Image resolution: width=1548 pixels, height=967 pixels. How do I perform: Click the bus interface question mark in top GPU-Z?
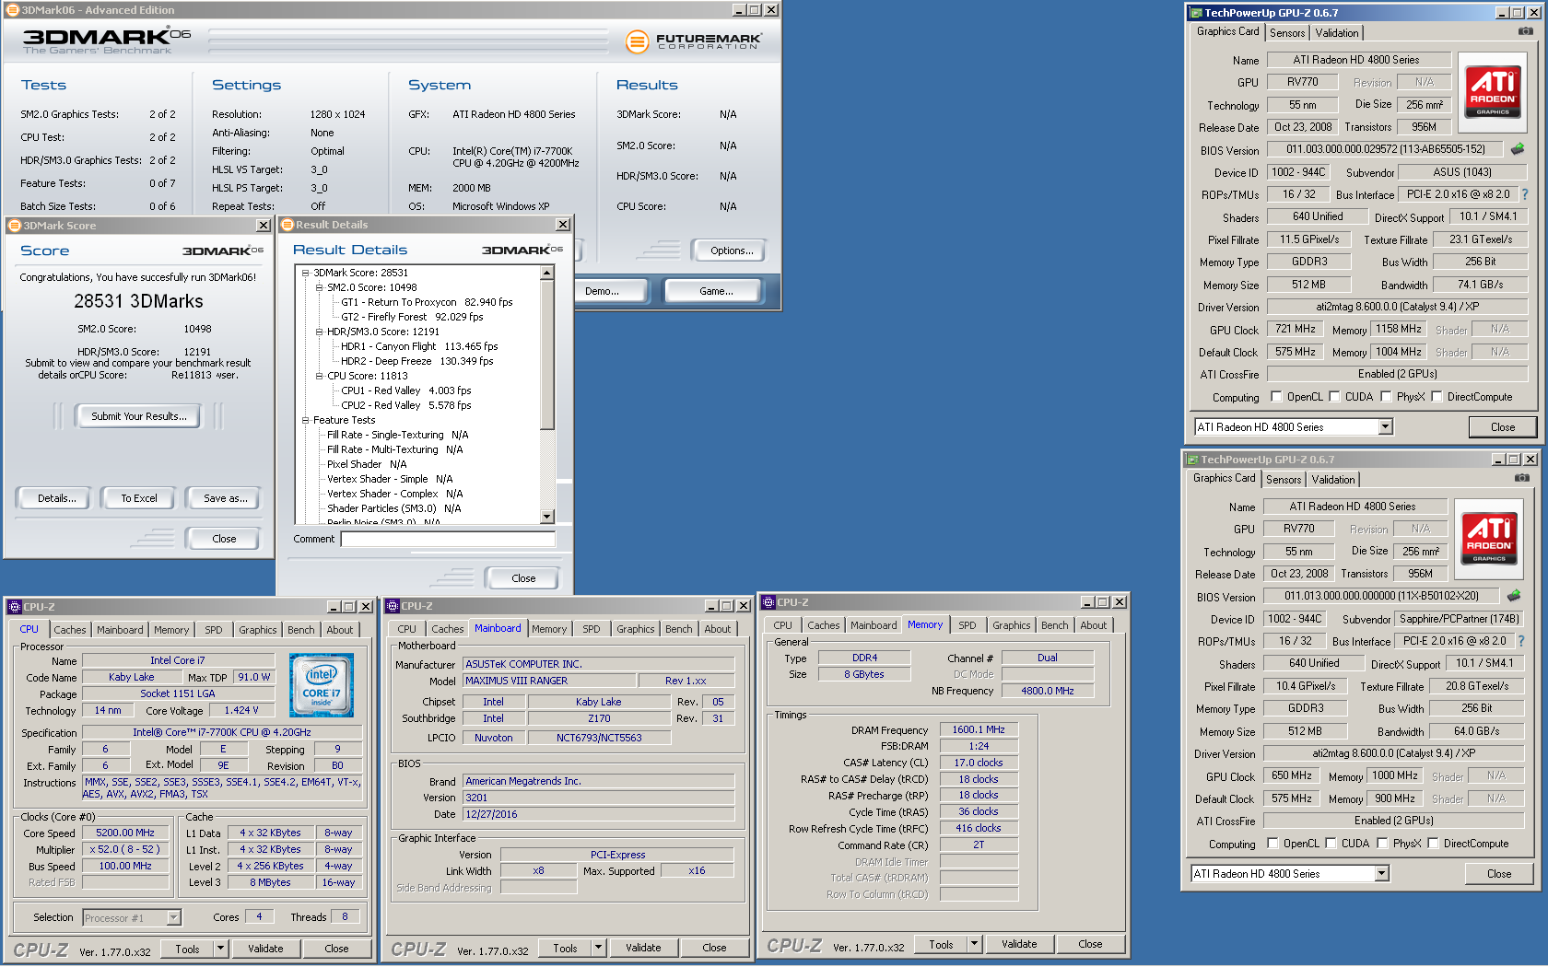1525,194
